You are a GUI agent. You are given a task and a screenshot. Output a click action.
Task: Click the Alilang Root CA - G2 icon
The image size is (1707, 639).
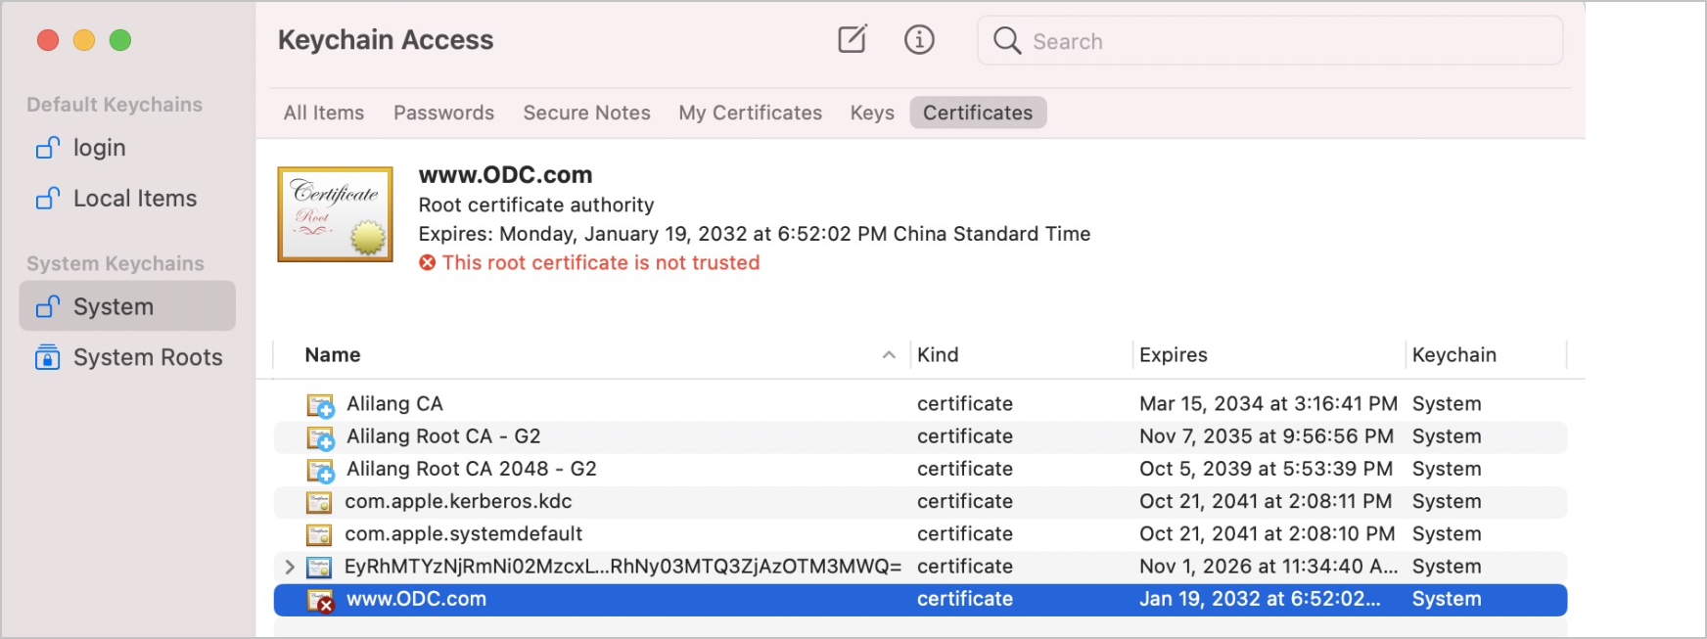coord(321,437)
